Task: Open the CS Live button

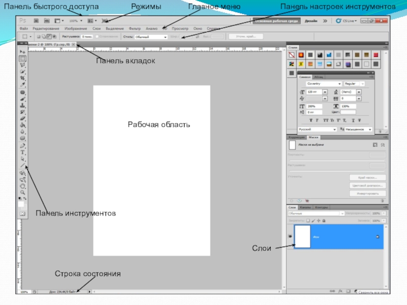Action: (346, 21)
